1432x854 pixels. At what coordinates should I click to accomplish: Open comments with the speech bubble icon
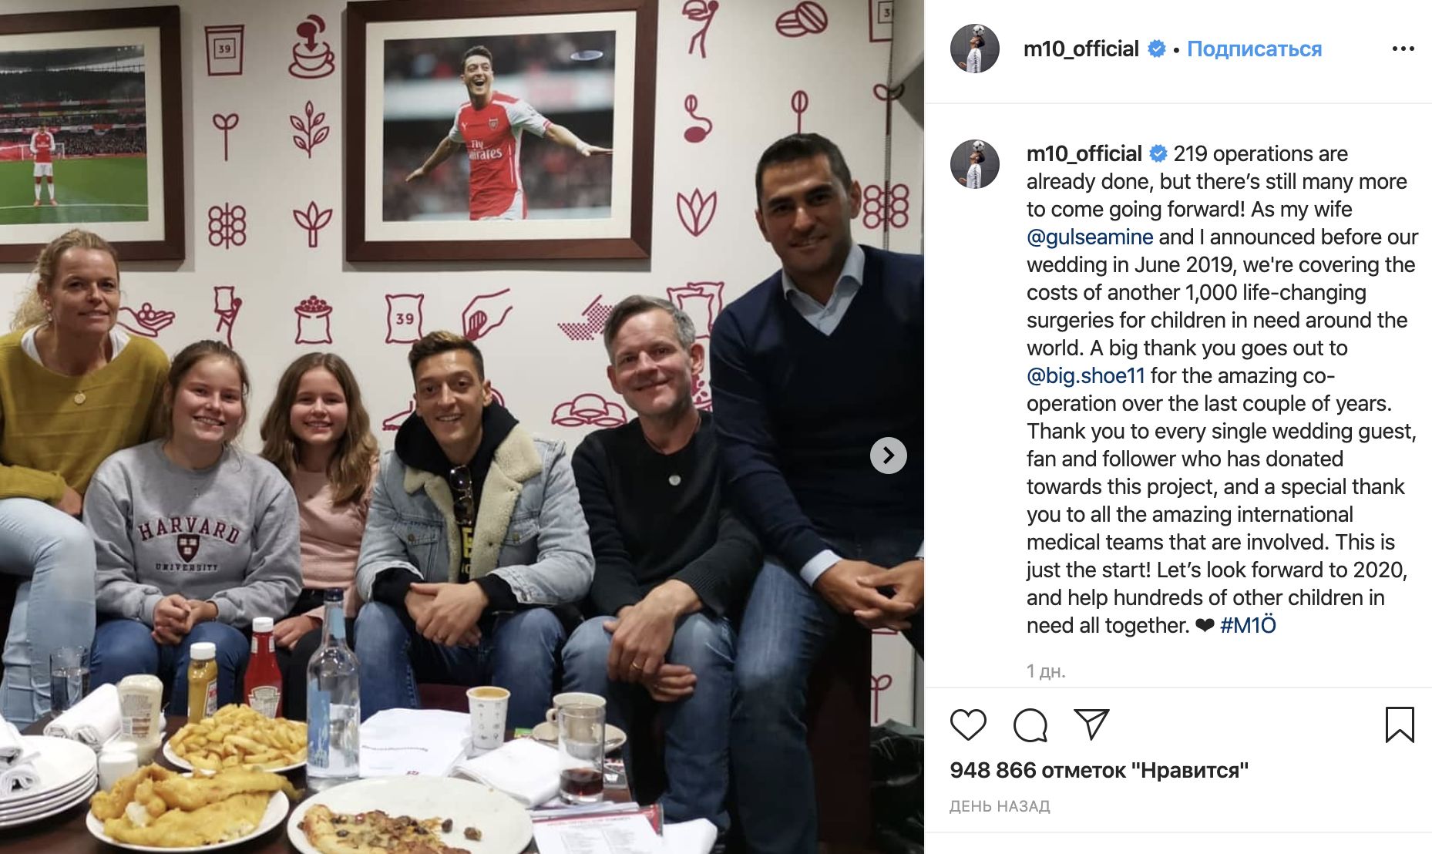(1030, 725)
